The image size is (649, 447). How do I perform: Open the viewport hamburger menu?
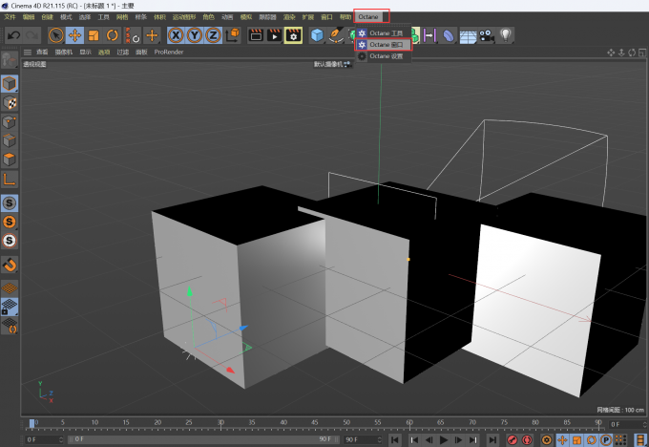coord(28,52)
